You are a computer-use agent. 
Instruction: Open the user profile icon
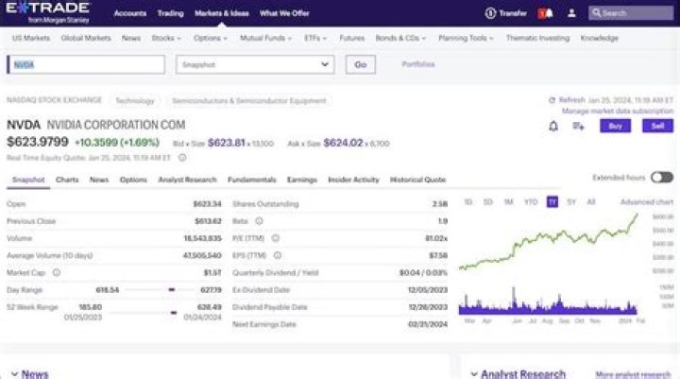point(571,13)
